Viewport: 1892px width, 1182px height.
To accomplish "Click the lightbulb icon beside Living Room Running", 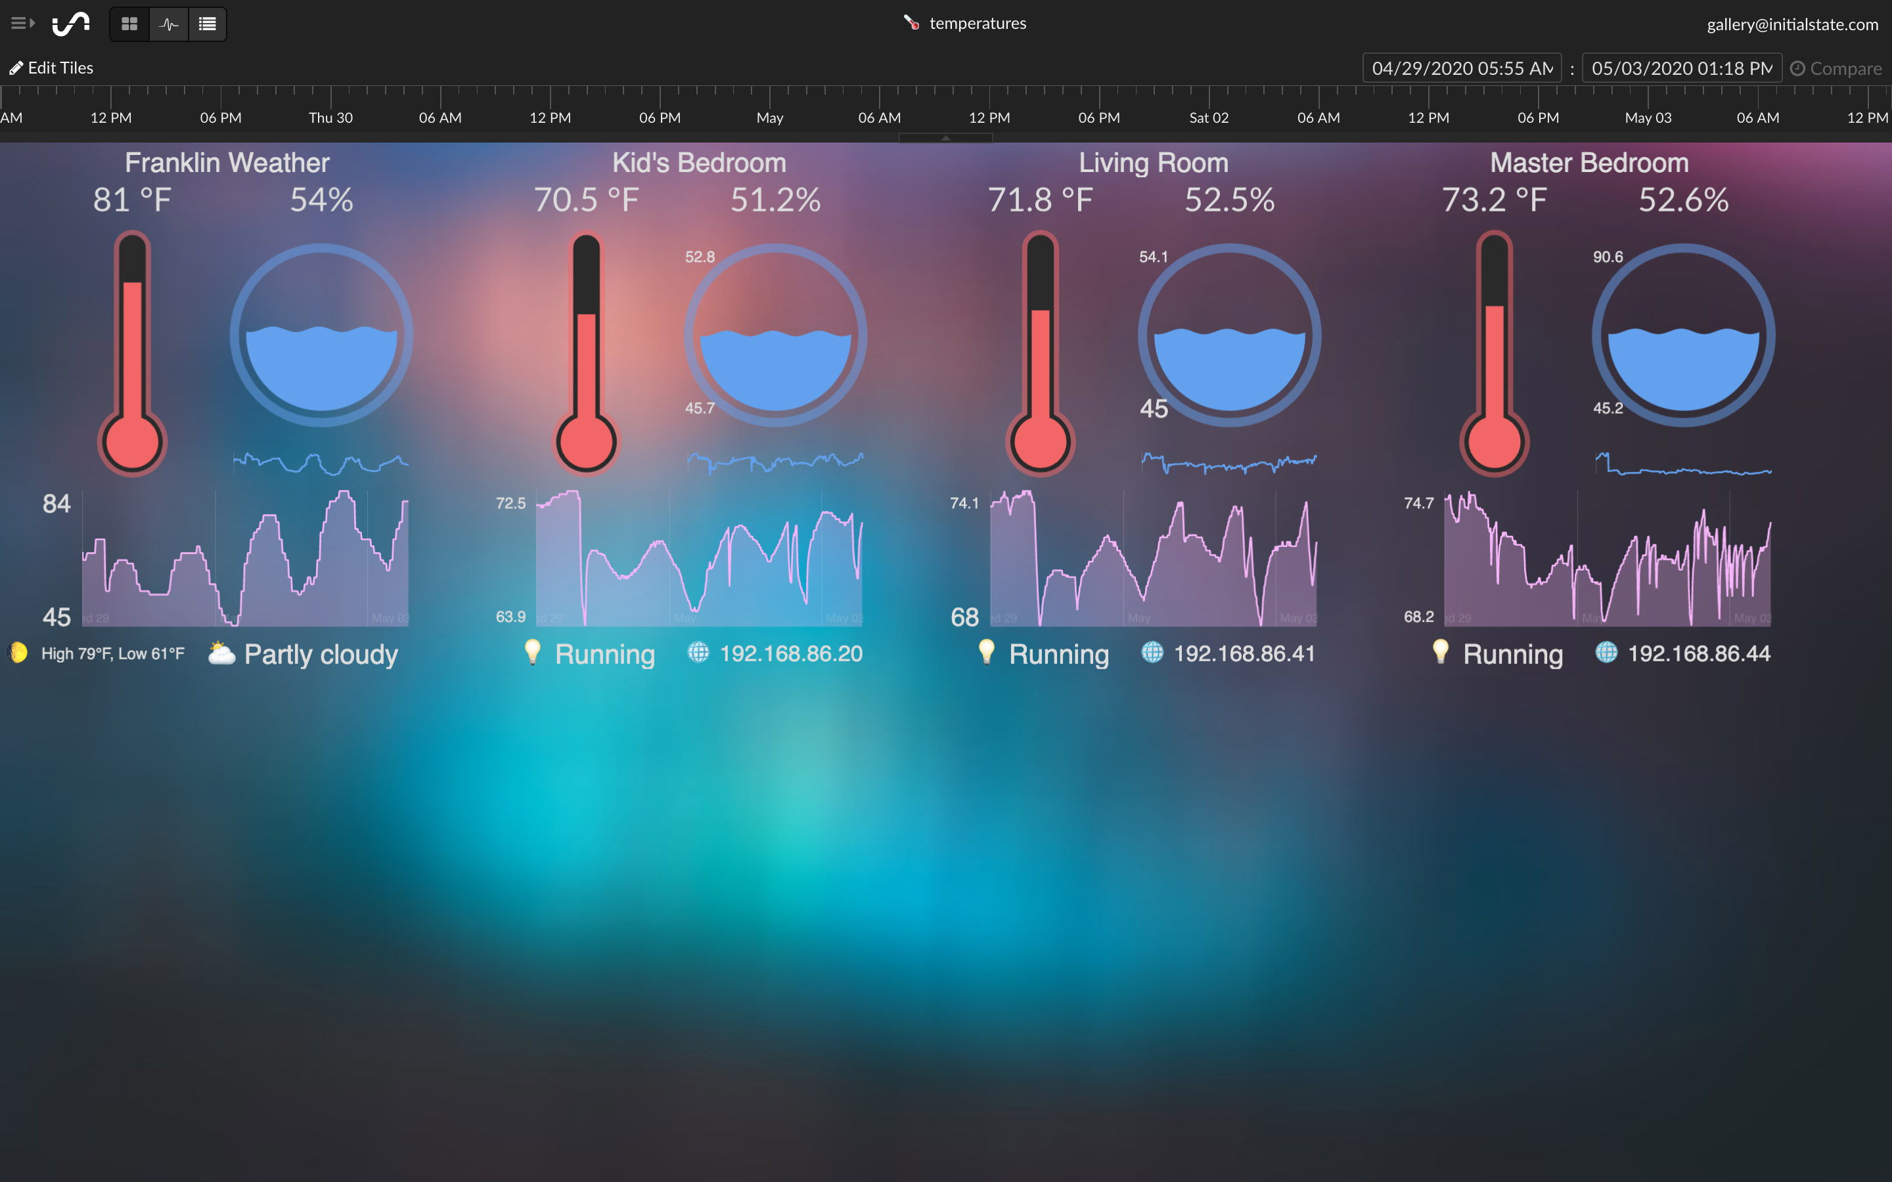I will click(x=987, y=652).
